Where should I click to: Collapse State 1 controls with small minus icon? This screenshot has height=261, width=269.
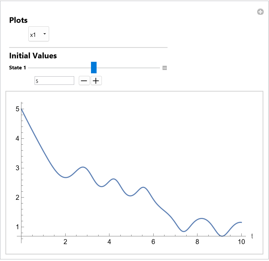165,68
